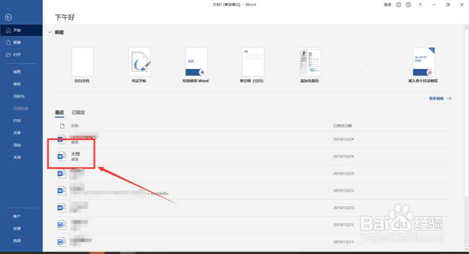Switch to the 已固定 tab
Image resolution: width=469 pixels, height=254 pixels.
[x=78, y=113]
